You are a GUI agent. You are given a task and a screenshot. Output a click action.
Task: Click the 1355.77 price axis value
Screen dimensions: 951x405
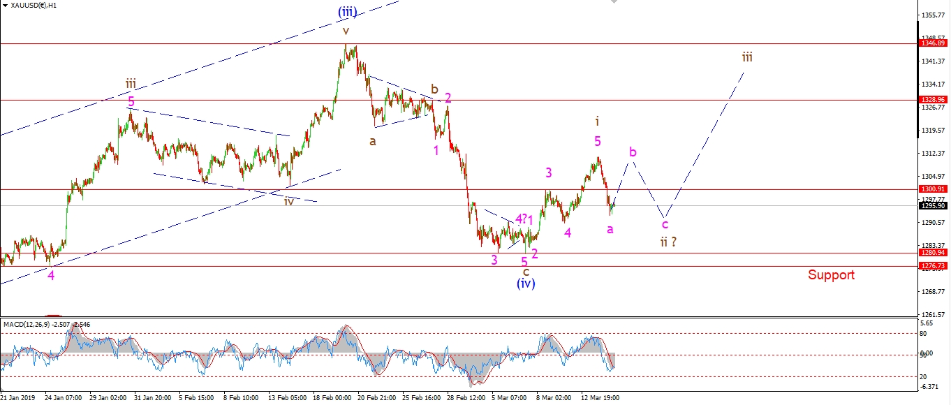(934, 15)
